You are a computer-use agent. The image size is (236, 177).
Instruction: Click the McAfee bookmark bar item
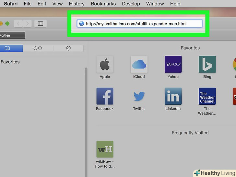click(13, 35)
